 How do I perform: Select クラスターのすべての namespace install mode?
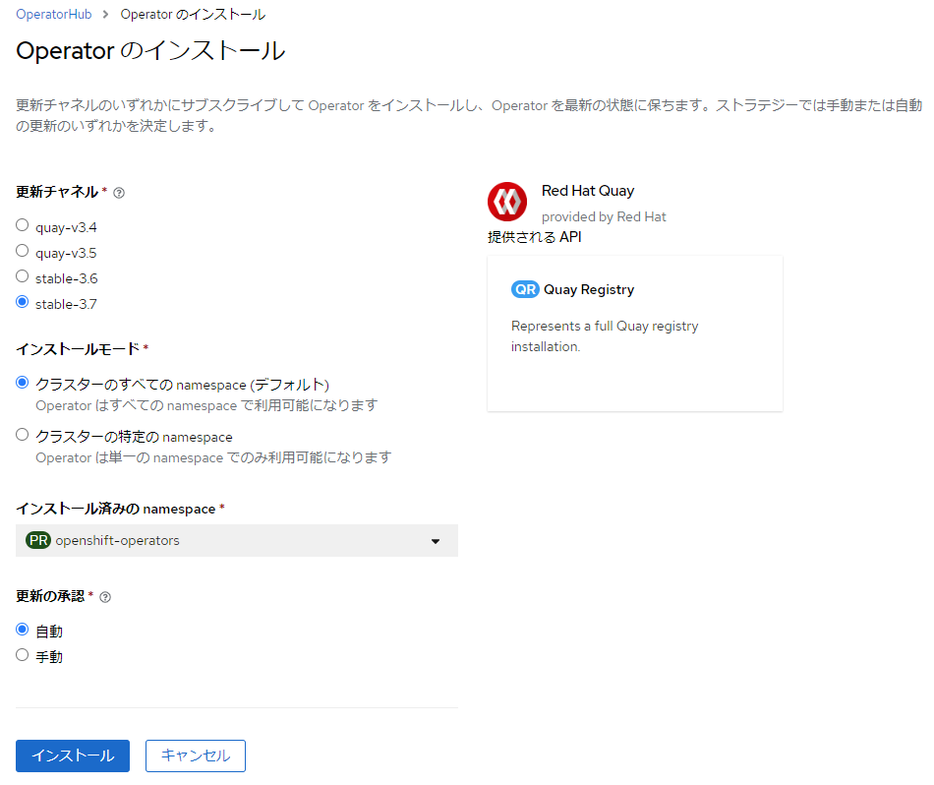pos(22,383)
